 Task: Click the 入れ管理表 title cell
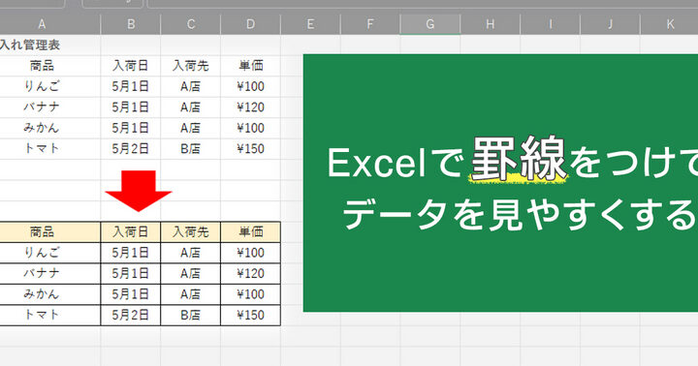pos(49,45)
